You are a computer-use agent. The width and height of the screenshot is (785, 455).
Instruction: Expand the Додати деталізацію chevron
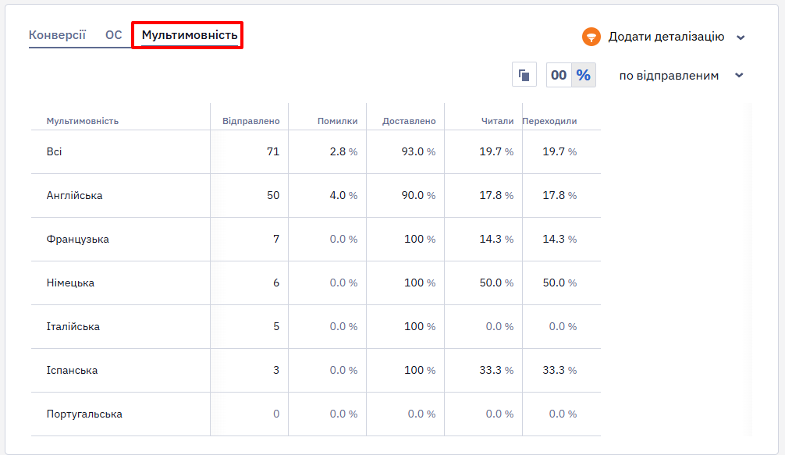[x=741, y=37]
